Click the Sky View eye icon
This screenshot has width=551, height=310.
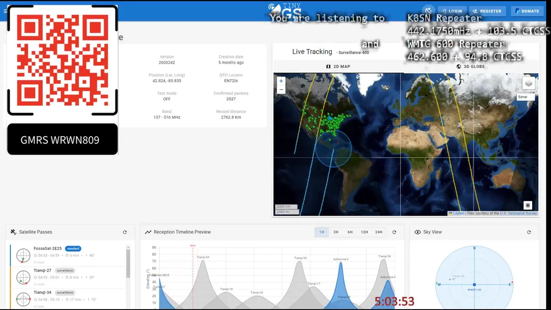tap(418, 232)
